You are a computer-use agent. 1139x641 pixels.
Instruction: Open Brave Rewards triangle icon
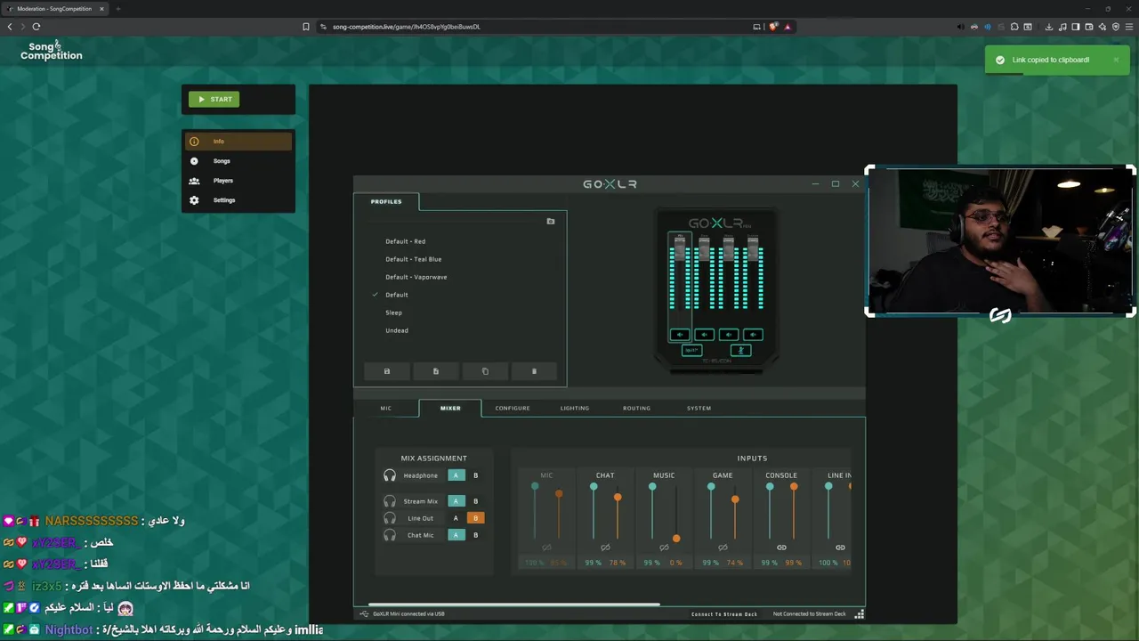pyautogui.click(x=788, y=27)
